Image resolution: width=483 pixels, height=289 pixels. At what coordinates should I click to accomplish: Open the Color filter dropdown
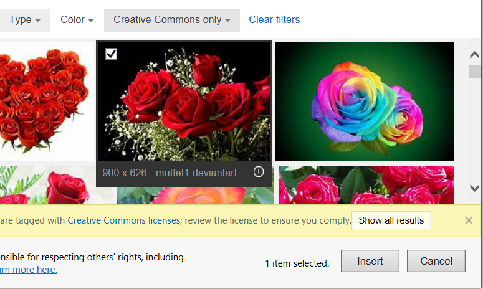click(x=77, y=20)
